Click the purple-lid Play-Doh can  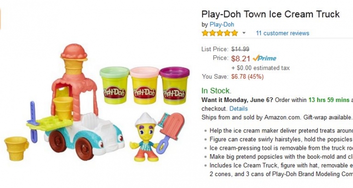(x=175, y=86)
